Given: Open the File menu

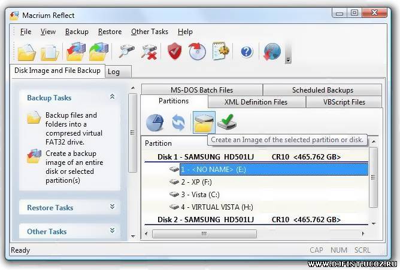Looking at the screenshot, I should [x=26, y=32].
